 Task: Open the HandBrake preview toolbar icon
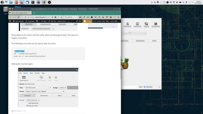click(x=137, y=25)
